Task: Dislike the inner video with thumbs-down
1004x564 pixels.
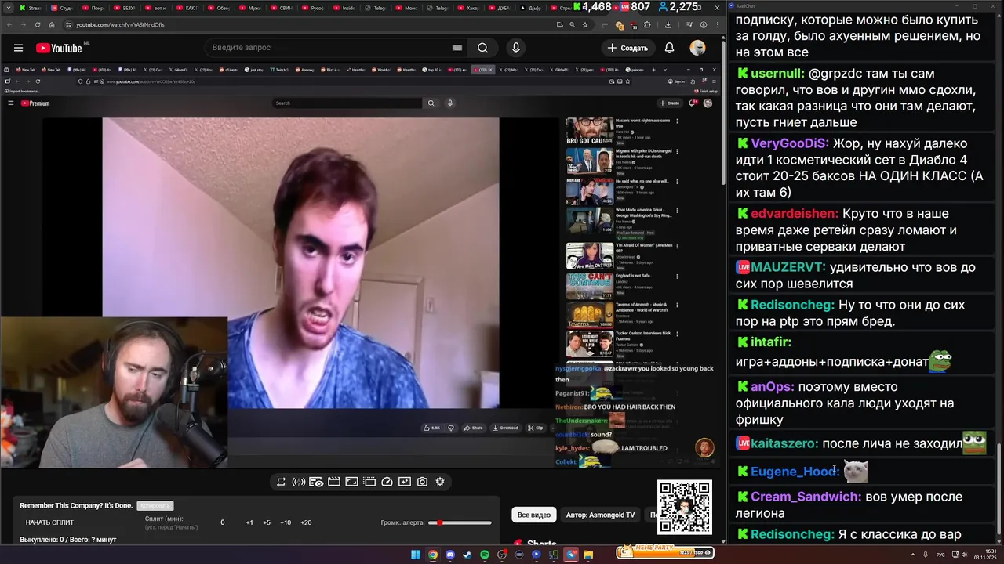Action: pyautogui.click(x=451, y=428)
